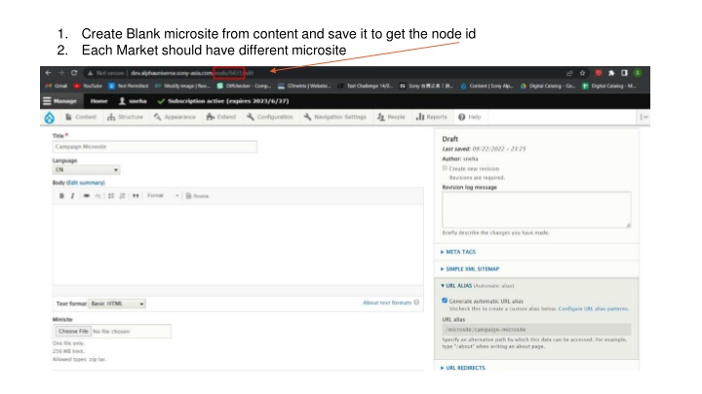Open Configure URL alias patterns link
This screenshot has width=702, height=394.
593,308
